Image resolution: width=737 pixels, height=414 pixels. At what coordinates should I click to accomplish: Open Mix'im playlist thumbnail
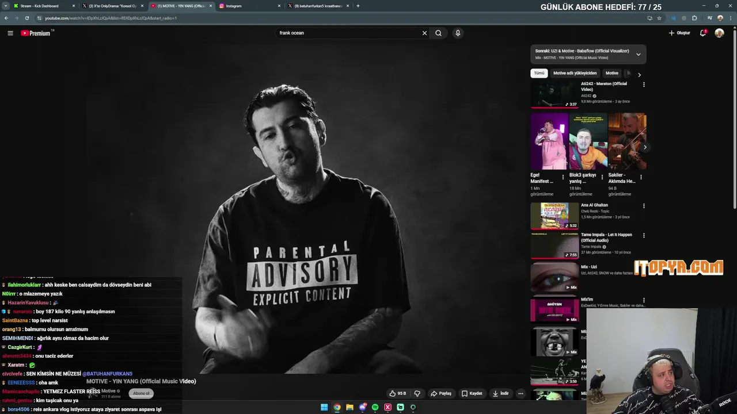(554, 310)
